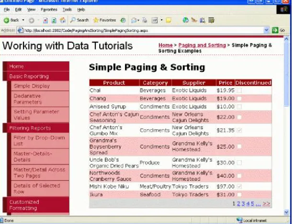Click the clipboard-style toolbar icon

(203, 20)
